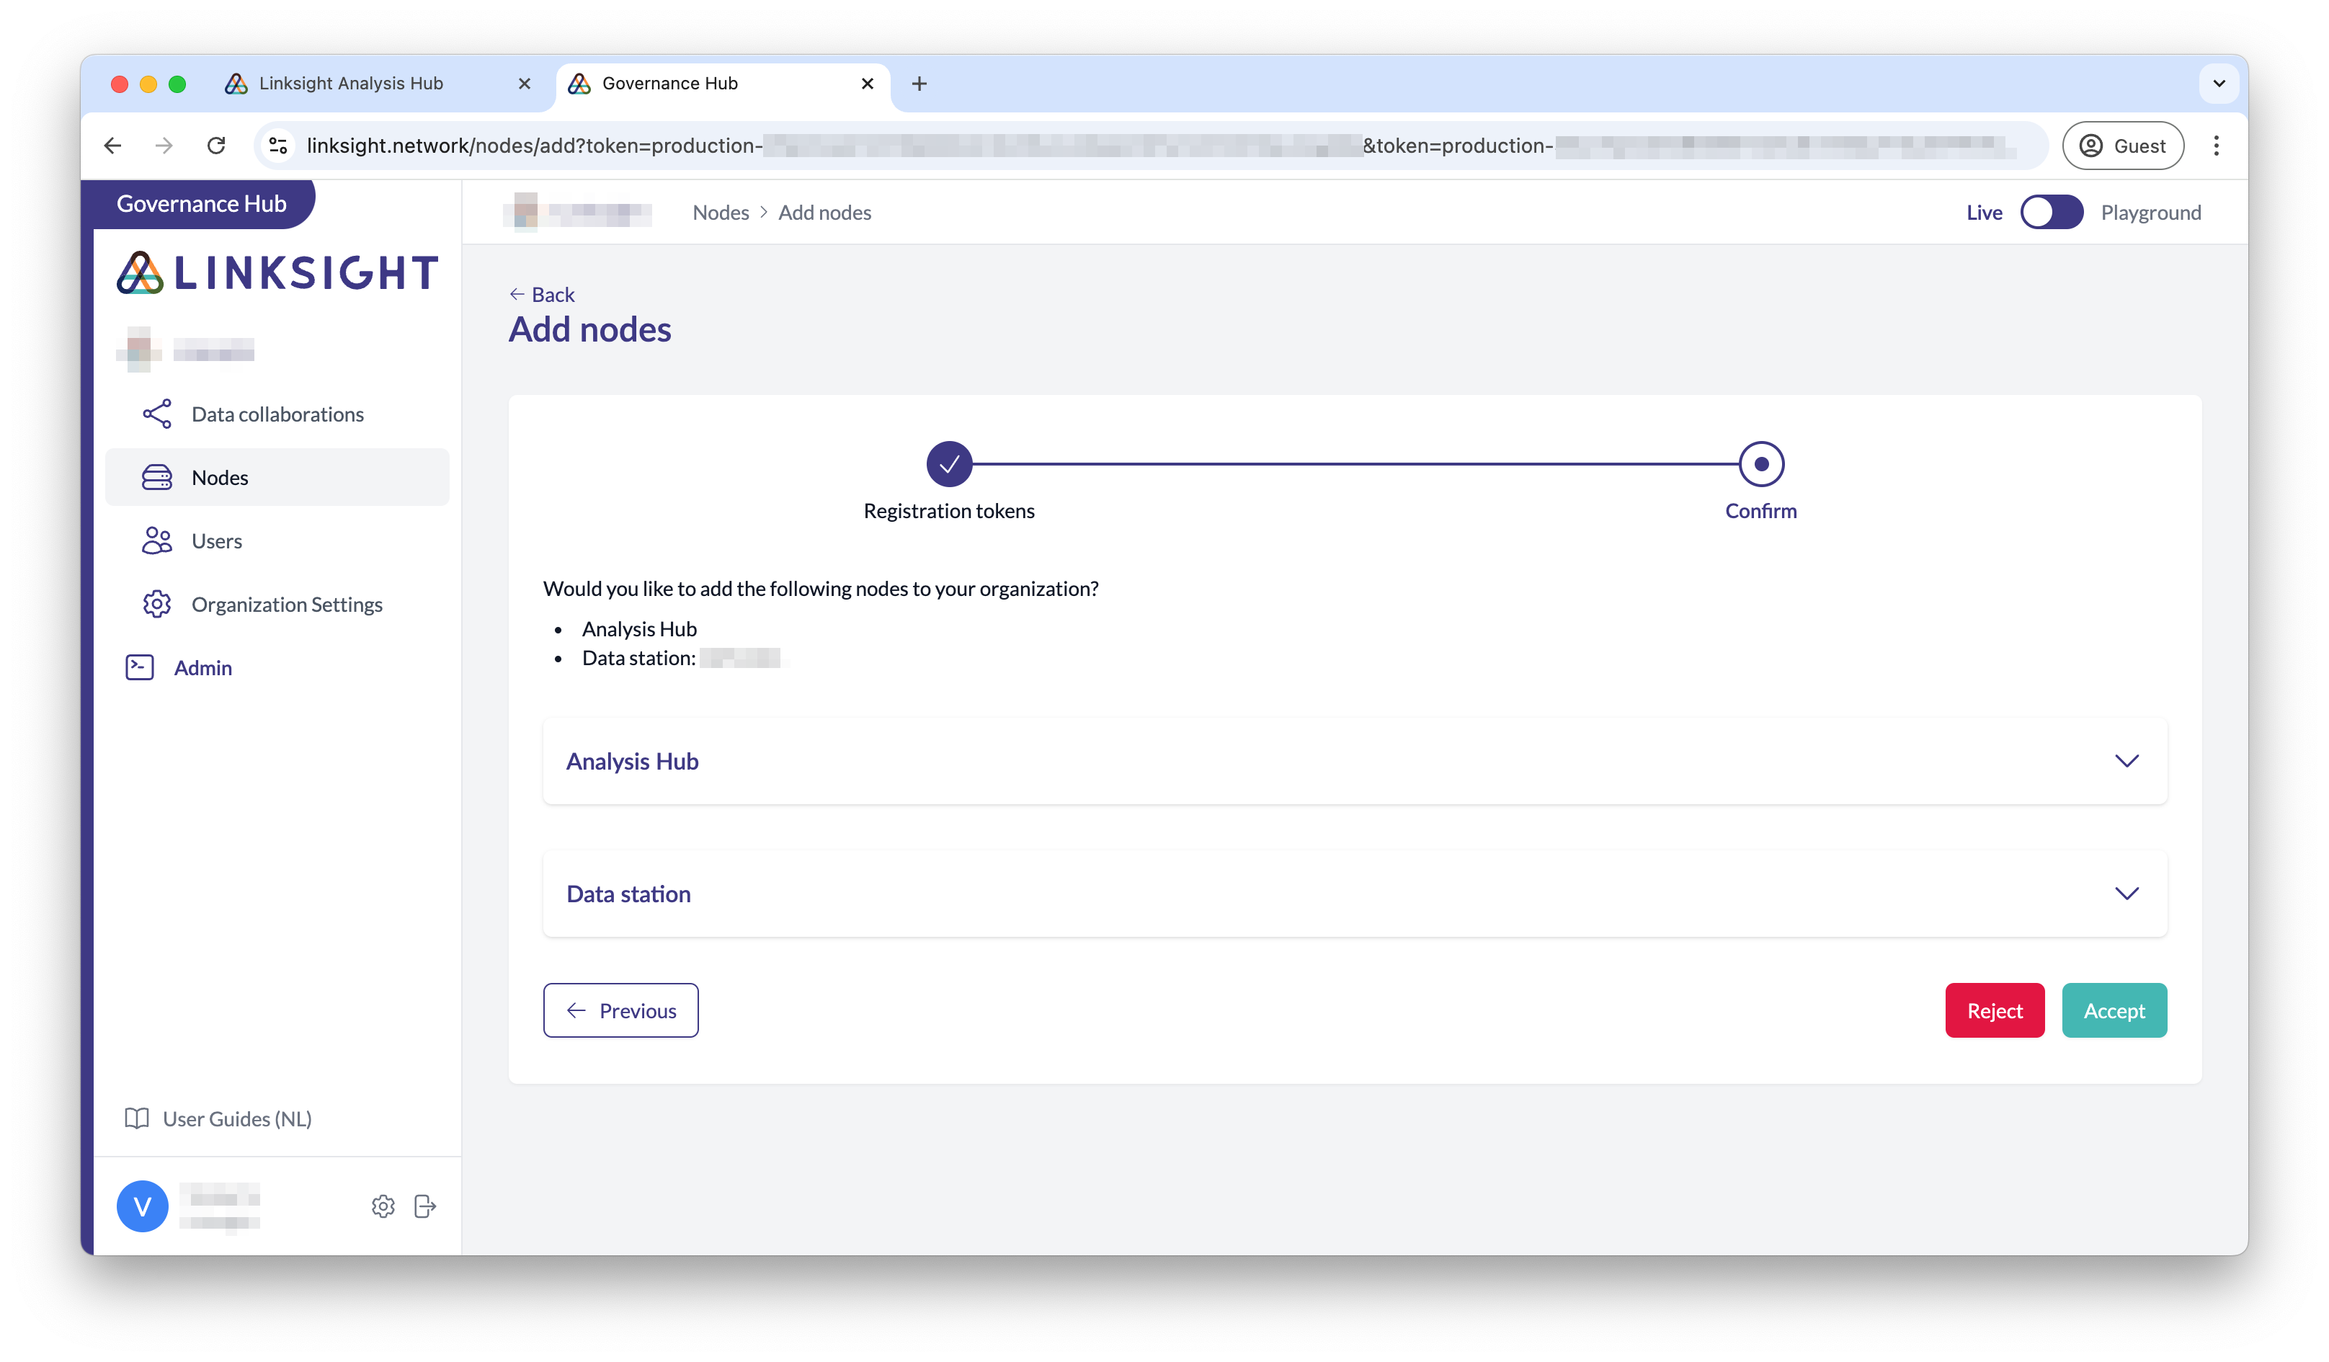The height and width of the screenshot is (1362, 2329).
Task: Click the Users people icon
Action: click(157, 540)
